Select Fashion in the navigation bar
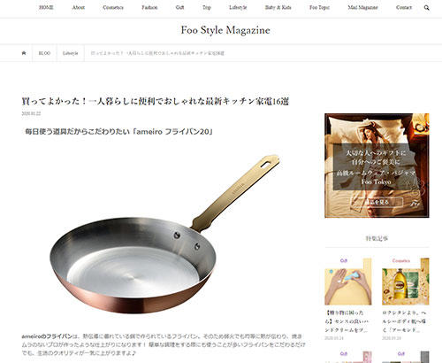This screenshot has width=442, height=363. point(149,8)
